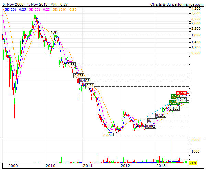Viewport: 206px width, 171px height.
Task: Click the tall red 2013 volume spike
Action: [171, 150]
